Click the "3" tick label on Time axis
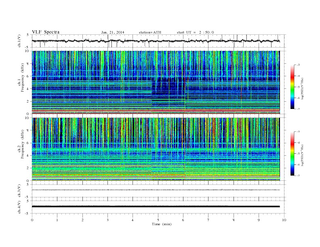Viewport: 320px width, 247px height. 107,220
